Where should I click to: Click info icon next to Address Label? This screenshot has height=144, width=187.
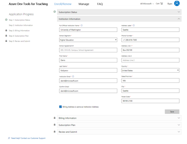(134, 25)
